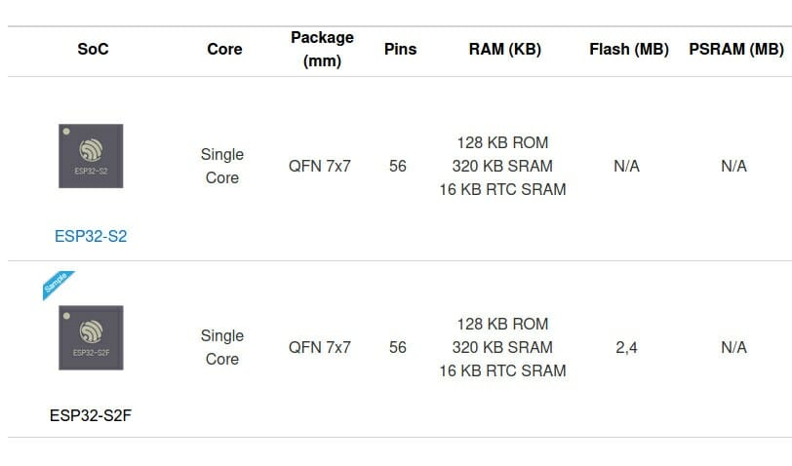This screenshot has height=466, width=792.
Task: Click the ESP32-S2 Flash N/A cell
Action: coord(627,166)
